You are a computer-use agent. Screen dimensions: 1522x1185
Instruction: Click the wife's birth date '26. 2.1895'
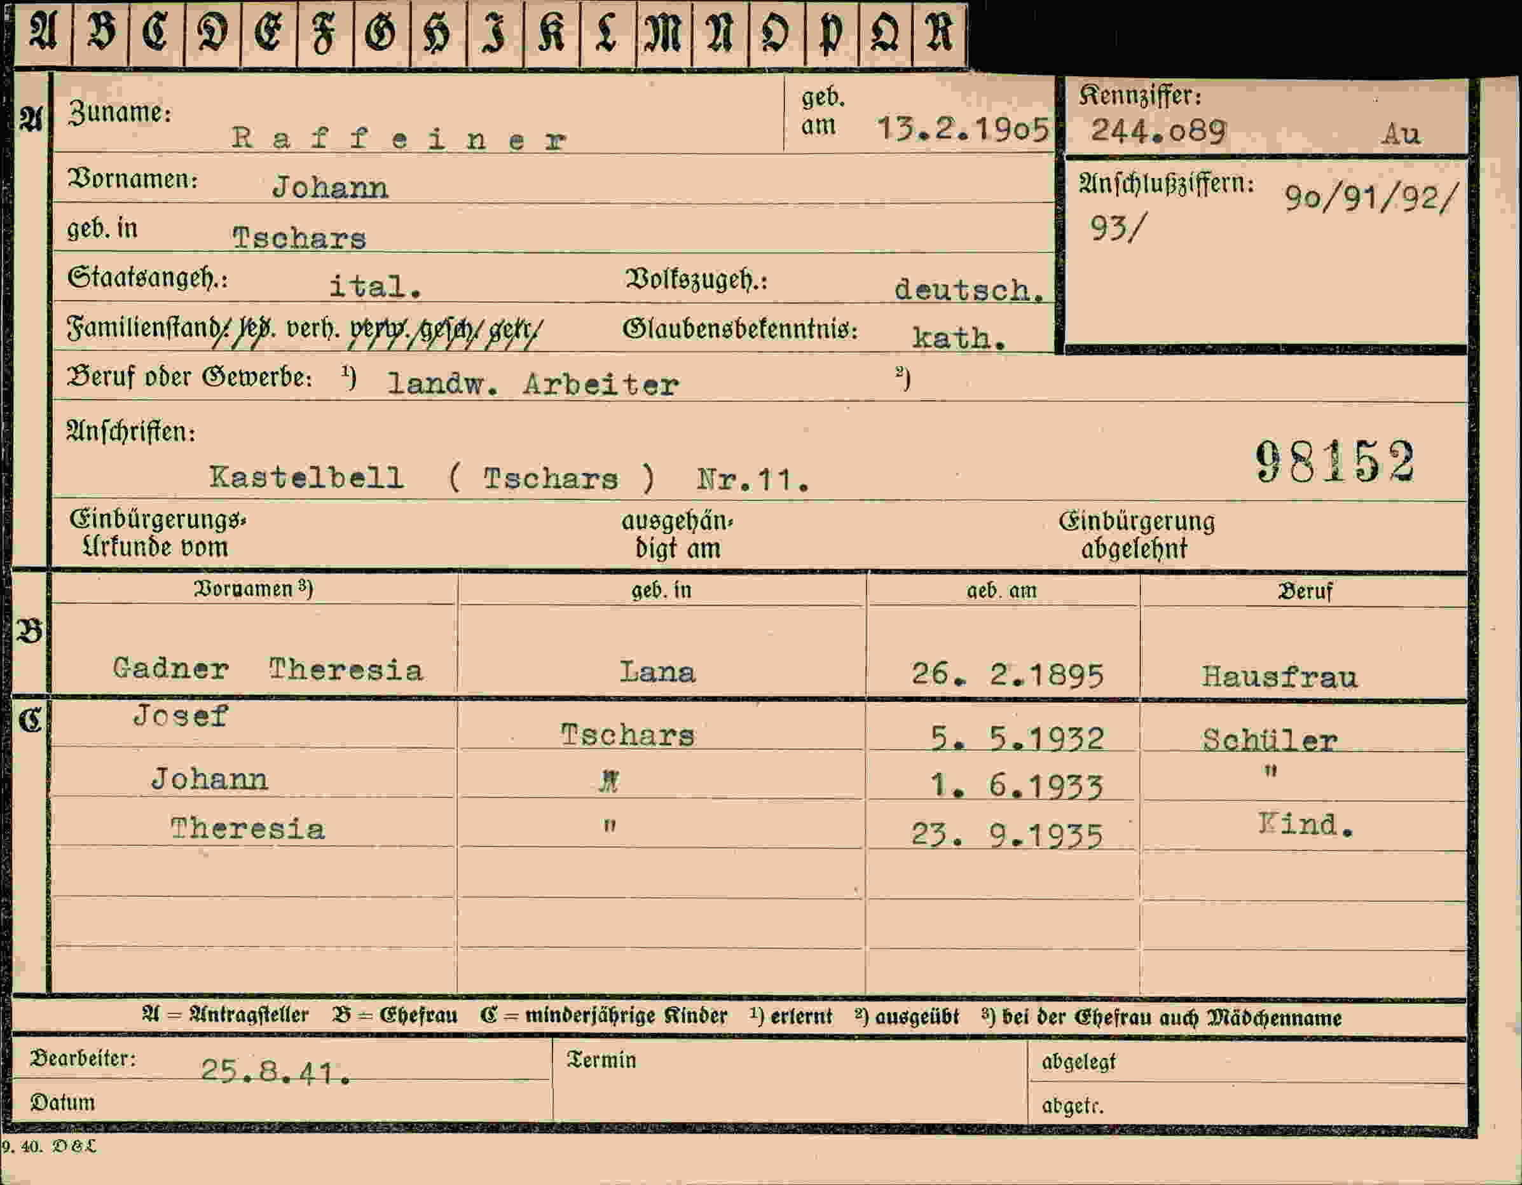pyautogui.click(x=1008, y=675)
